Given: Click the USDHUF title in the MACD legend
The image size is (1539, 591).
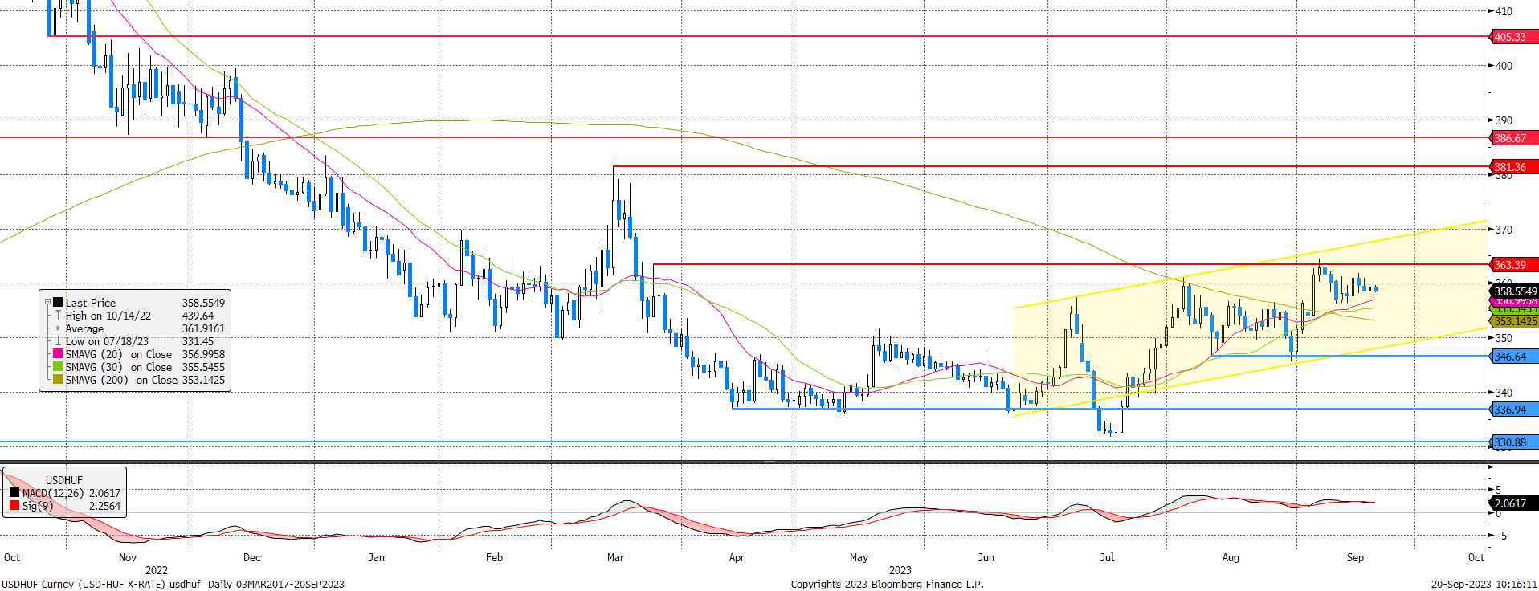Looking at the screenshot, I should pos(64,480).
